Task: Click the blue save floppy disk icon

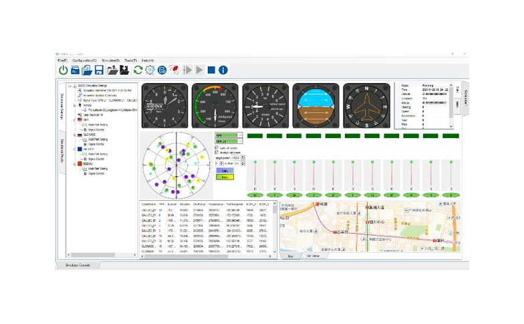Action: pos(98,70)
